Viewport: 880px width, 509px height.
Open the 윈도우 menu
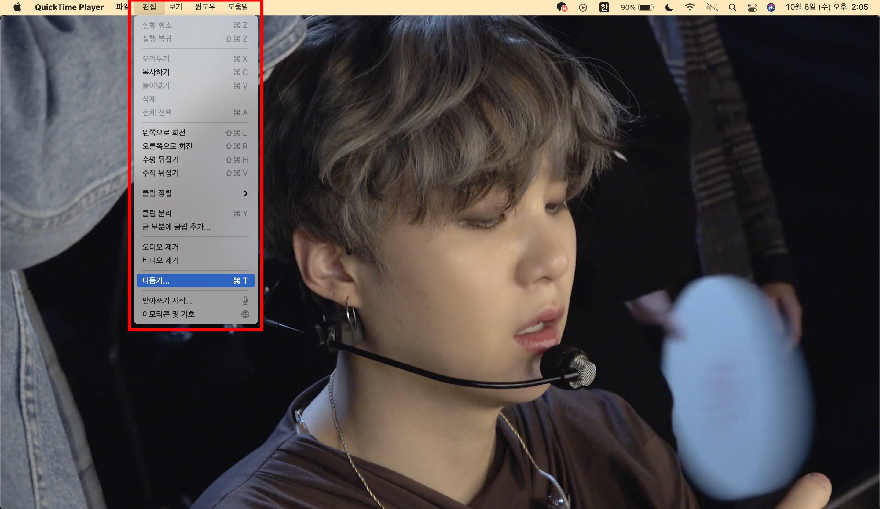(x=205, y=7)
